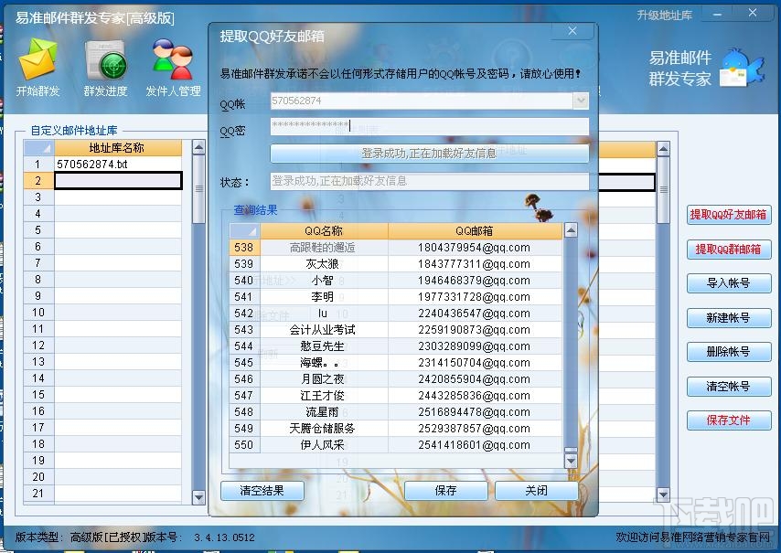
Task: Select the 海螺。。 name cell
Action: (324, 362)
